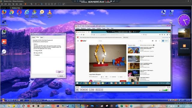Open VMware VM menu

pos(13,4)
